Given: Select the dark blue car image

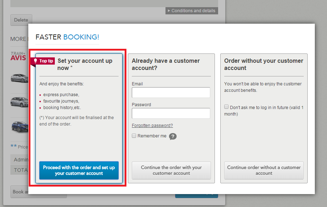Looking at the screenshot, I should point(19,126).
